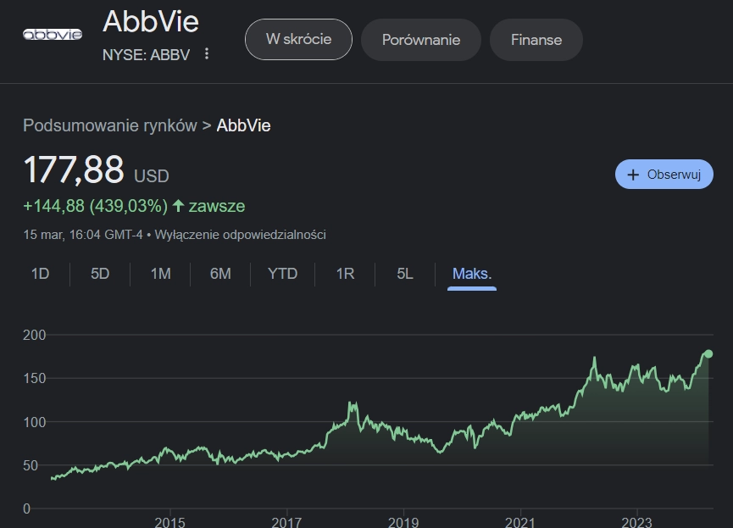Screen dimensions: 733x528
Task: Click the plus icon on Obserwuj button
Action: 633,175
